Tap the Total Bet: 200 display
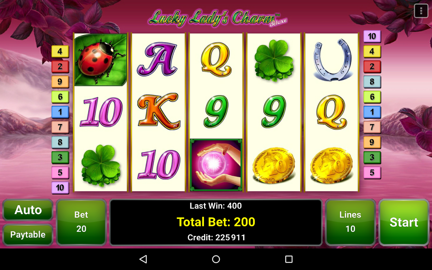The height and width of the screenshot is (270, 432). (216, 222)
